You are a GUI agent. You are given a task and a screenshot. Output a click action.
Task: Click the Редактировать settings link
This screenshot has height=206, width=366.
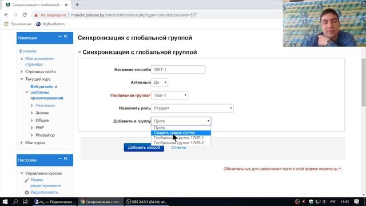pos(44,192)
